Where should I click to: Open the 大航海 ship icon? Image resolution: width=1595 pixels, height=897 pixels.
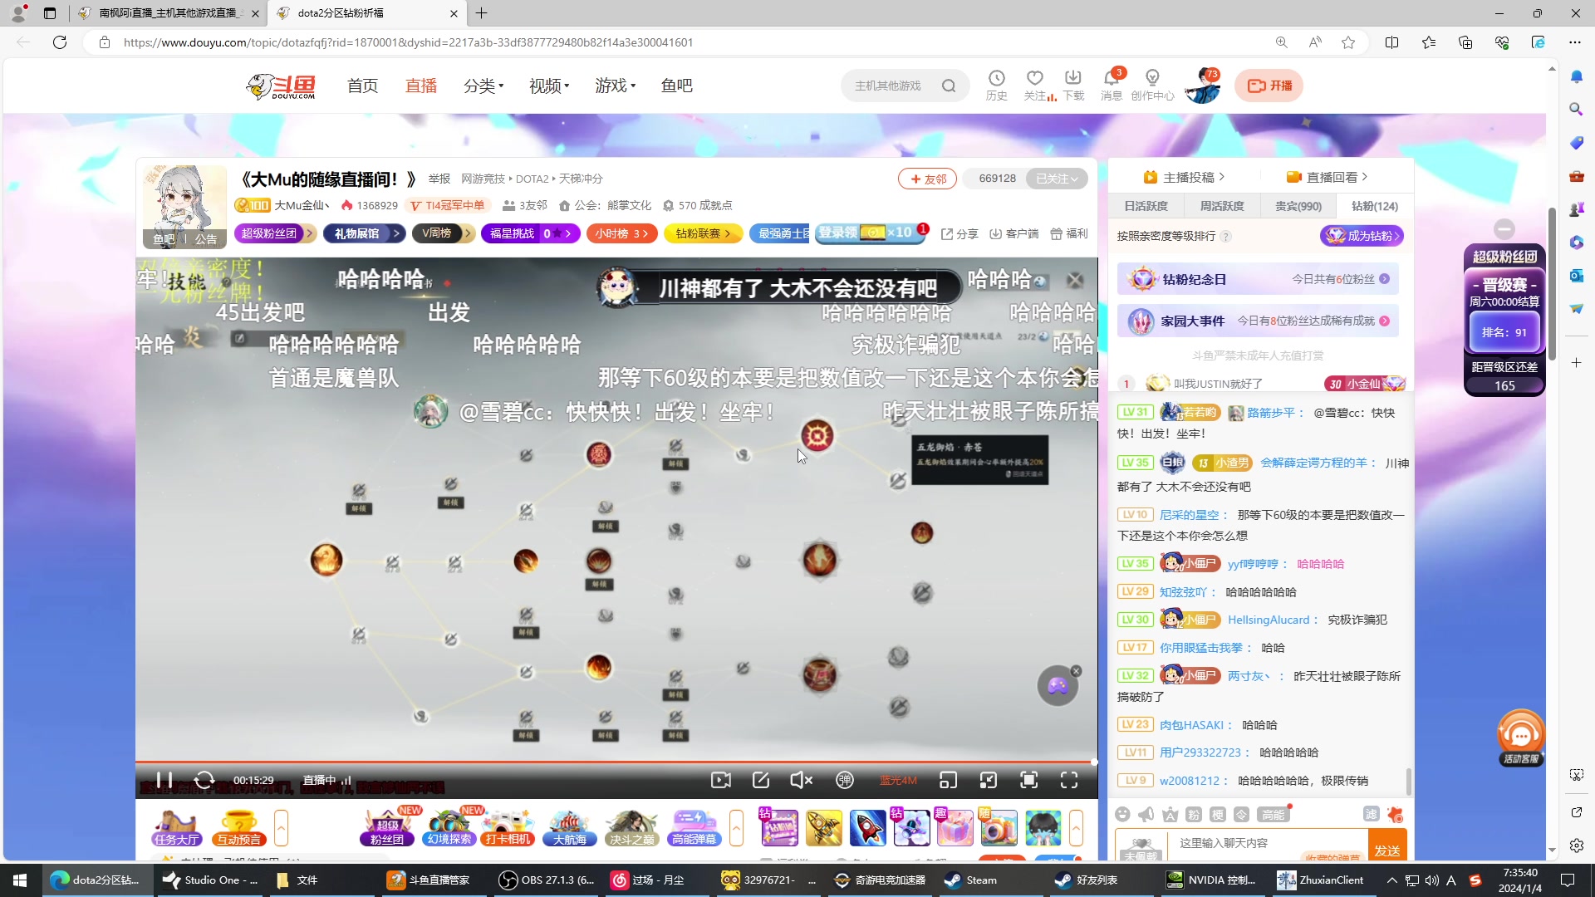(x=569, y=828)
